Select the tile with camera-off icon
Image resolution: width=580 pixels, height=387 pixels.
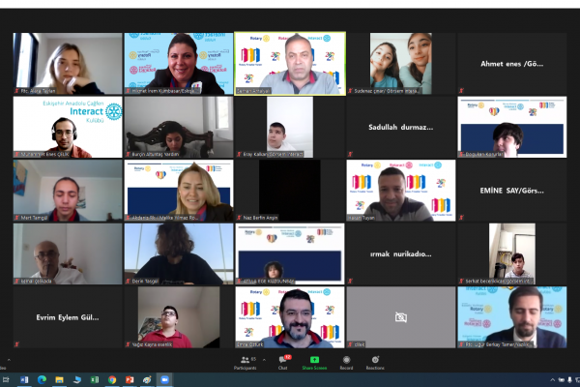tap(400, 317)
